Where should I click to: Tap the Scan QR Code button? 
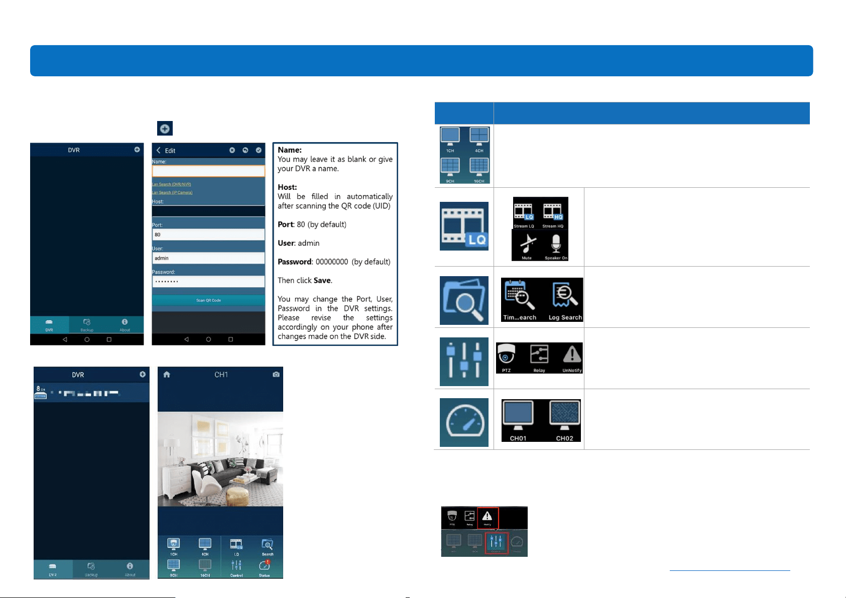click(x=208, y=300)
